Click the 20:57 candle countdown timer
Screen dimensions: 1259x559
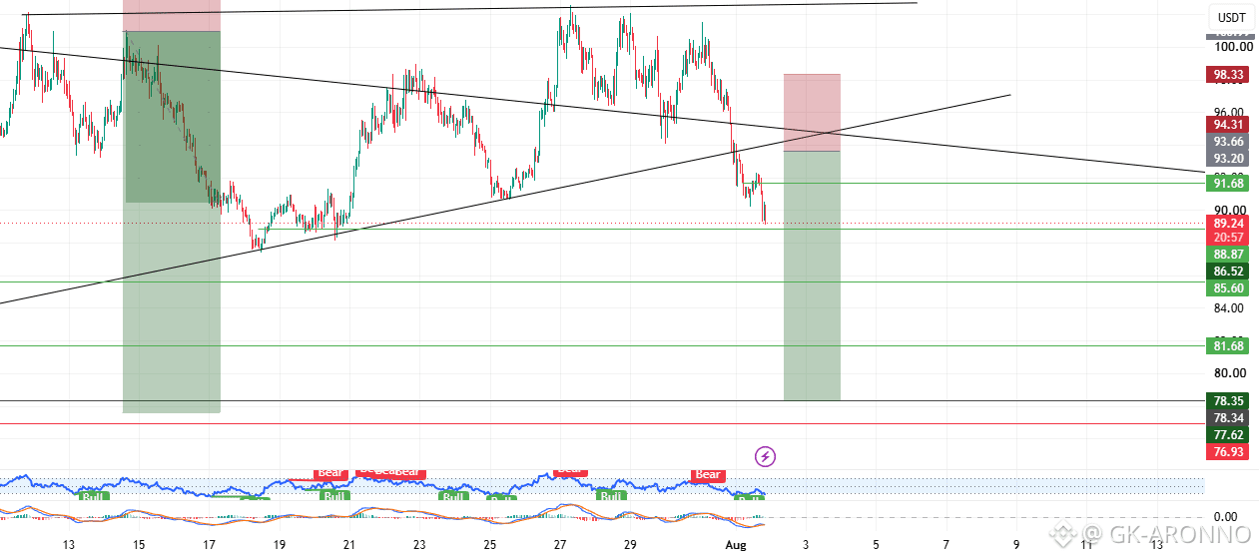coord(1227,238)
